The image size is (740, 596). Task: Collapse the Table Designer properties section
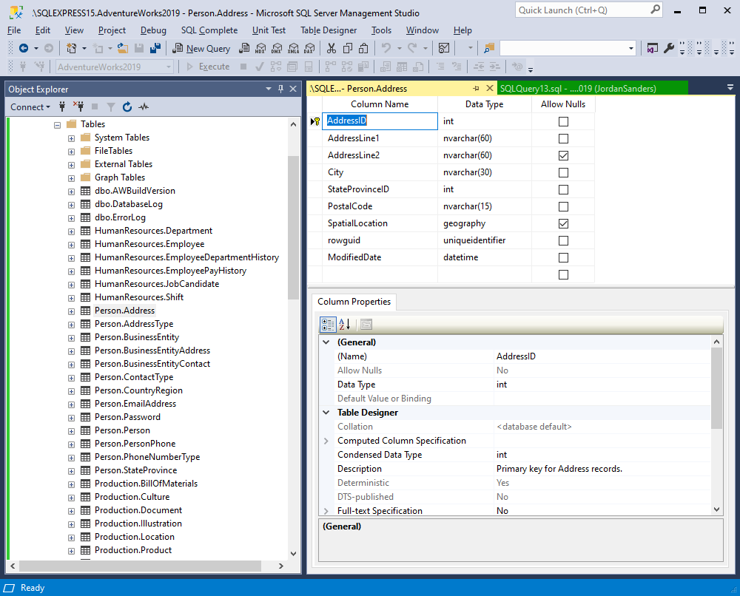(x=326, y=413)
